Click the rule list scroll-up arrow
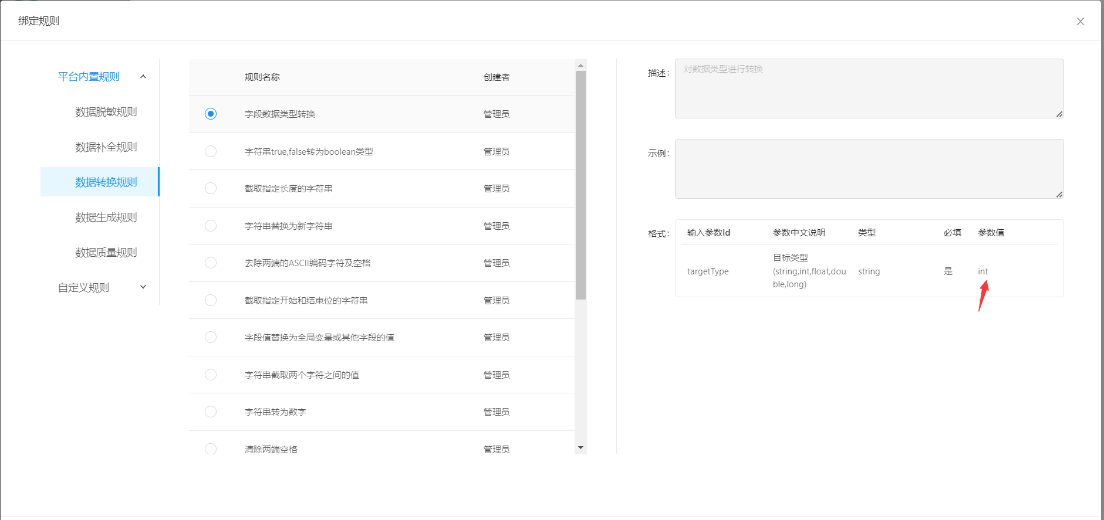The image size is (1104, 520). [x=580, y=66]
